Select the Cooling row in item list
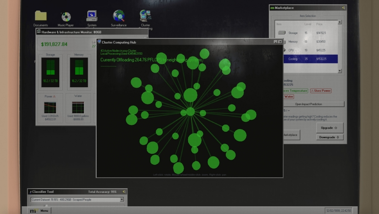The height and width of the screenshot is (214, 379). point(310,59)
